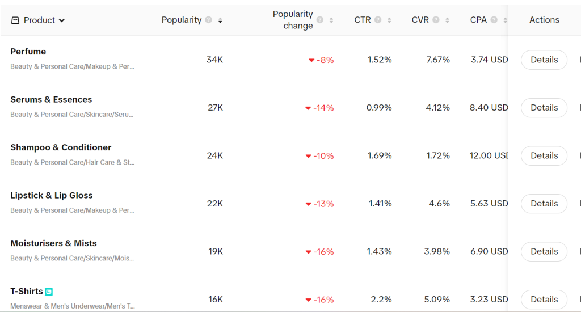The width and height of the screenshot is (581, 312).
Task: Sort by CVR column arrows
Action: click(447, 20)
